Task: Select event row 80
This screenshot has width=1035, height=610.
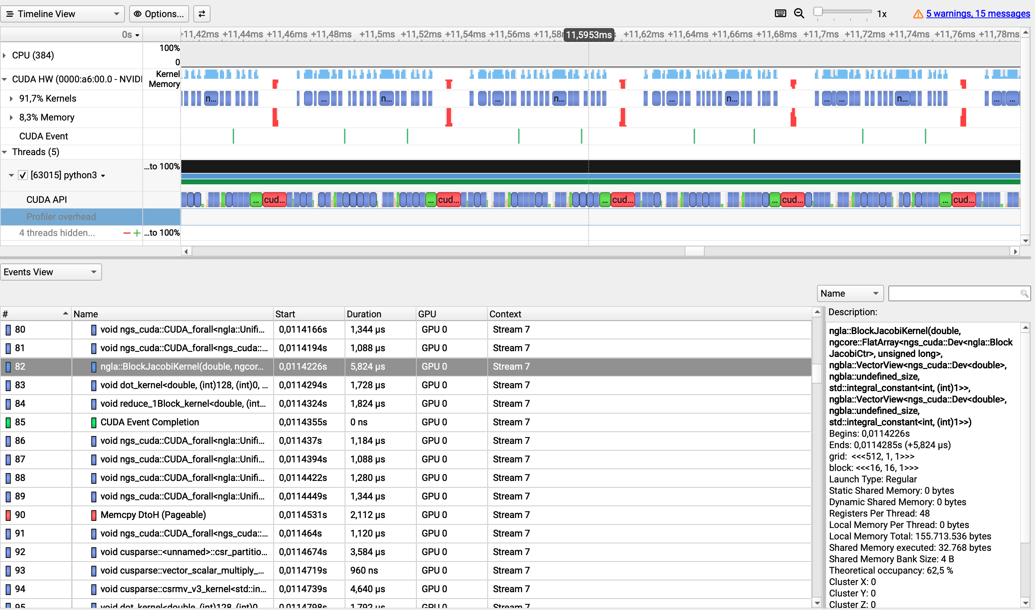Action: pyautogui.click(x=406, y=329)
